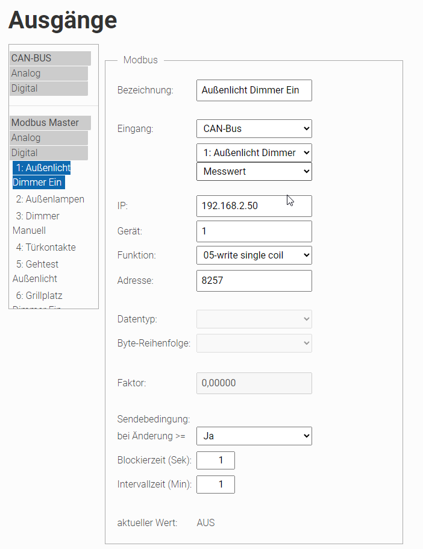
Task: Click the Intervallzeit (Min) field
Action: click(216, 485)
